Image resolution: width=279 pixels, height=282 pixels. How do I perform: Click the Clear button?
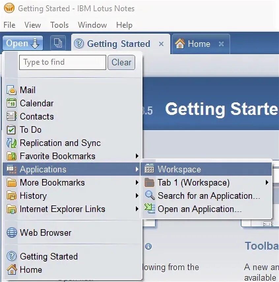click(x=121, y=62)
